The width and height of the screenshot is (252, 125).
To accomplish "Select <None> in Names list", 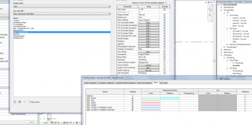I will [x=17, y=21].
